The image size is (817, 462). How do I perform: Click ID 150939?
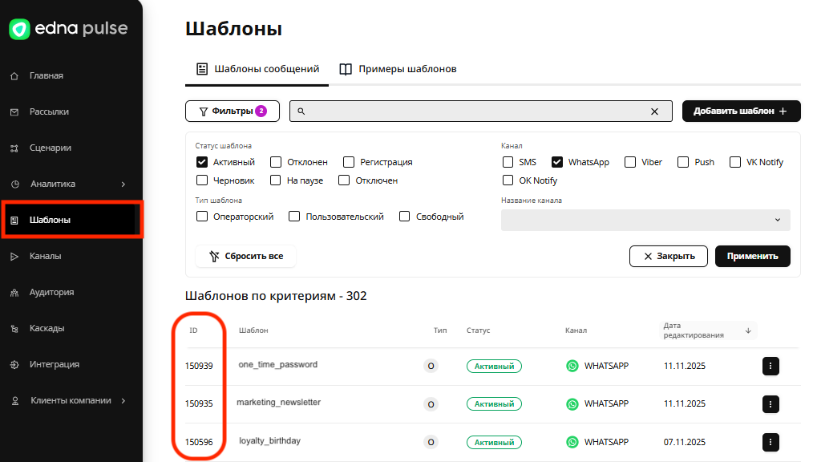199,366
